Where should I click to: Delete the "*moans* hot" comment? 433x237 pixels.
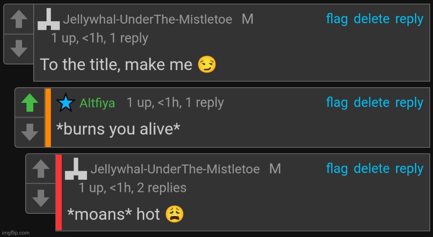coord(371,169)
